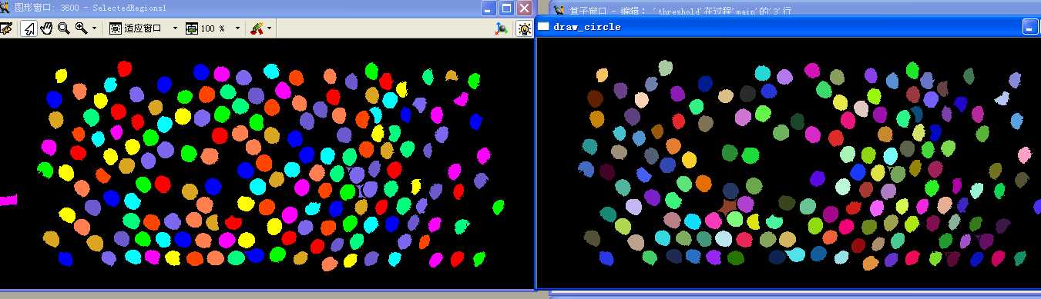The width and height of the screenshot is (1041, 299).
Task: Open the 适应窗口 dropdown arrow
Action: coord(175,28)
